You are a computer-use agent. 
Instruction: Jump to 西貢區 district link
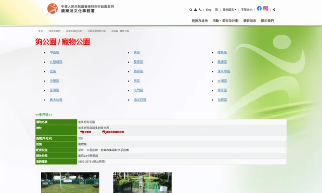138,71
